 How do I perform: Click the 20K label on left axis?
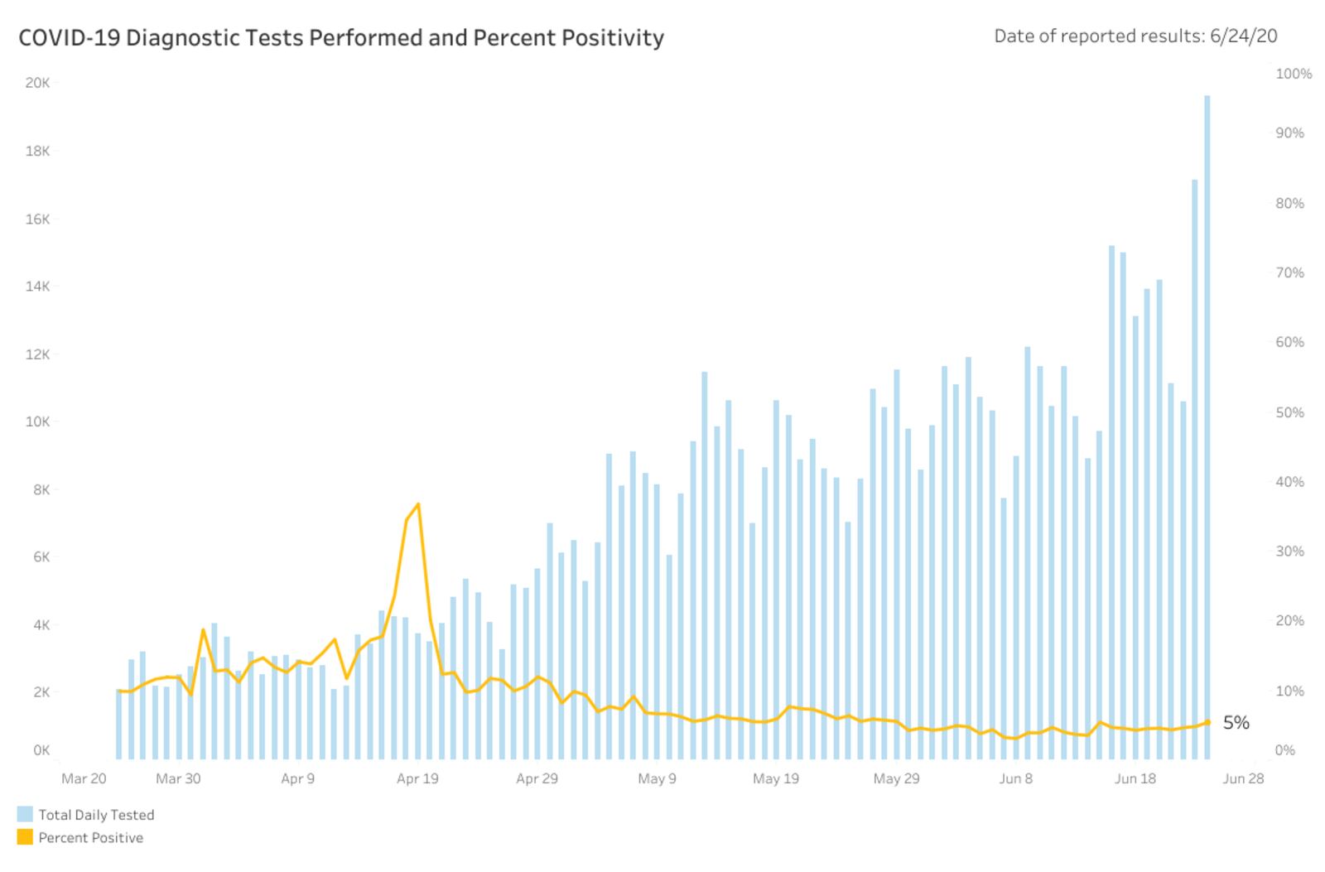coord(37,83)
